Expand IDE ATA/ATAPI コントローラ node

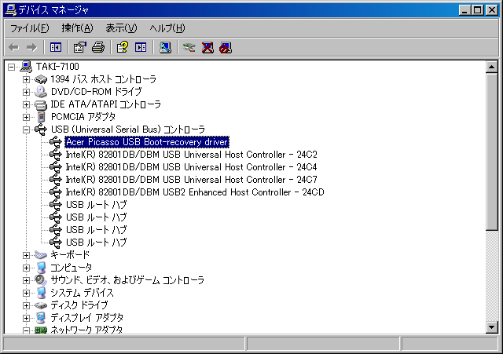pos(26,104)
